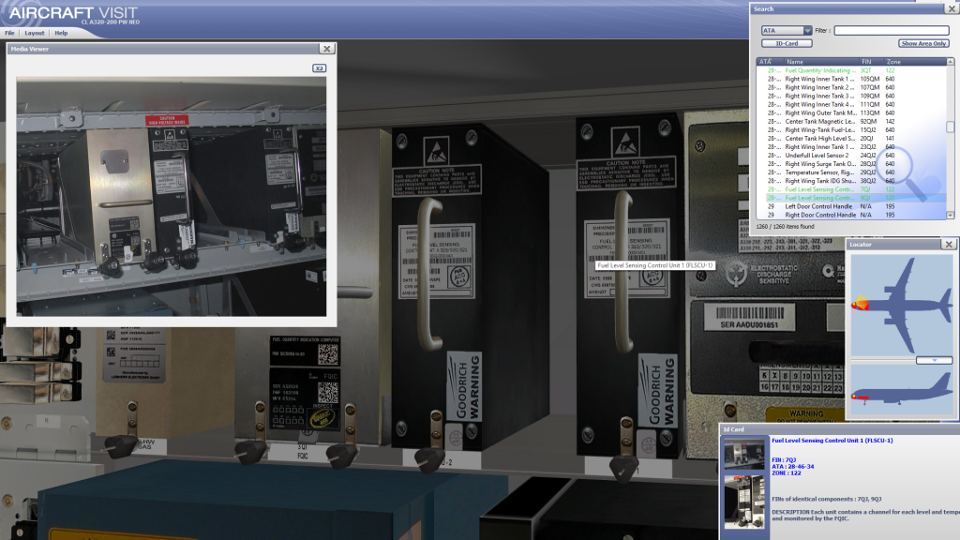The image size is (960, 540).
Task: Sort results by the ATA column header
Action: [769, 62]
